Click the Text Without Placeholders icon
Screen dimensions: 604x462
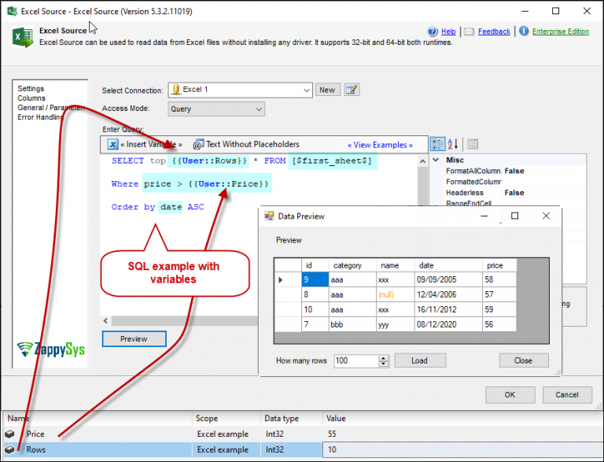[x=198, y=145]
